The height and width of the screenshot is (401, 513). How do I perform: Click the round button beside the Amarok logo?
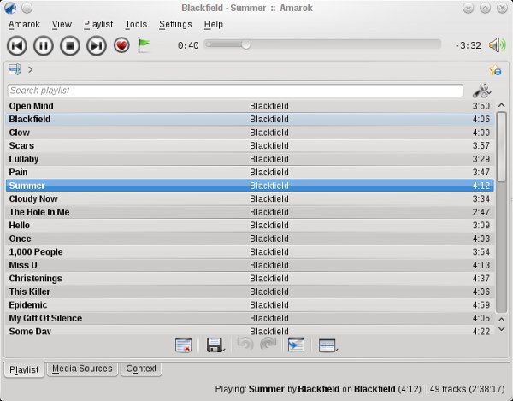(x=27, y=8)
